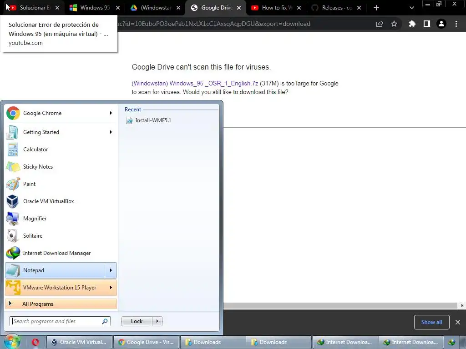The width and height of the screenshot is (466, 349).
Task: Open Chrome three-dot menu
Action: (x=456, y=24)
